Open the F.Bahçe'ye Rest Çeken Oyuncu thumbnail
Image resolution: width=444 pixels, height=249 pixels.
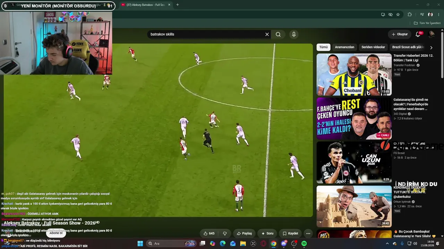tap(354, 118)
